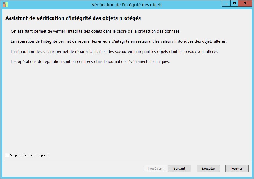254x179 pixels.
Task: Close the window with the red X
Action: point(245,3)
